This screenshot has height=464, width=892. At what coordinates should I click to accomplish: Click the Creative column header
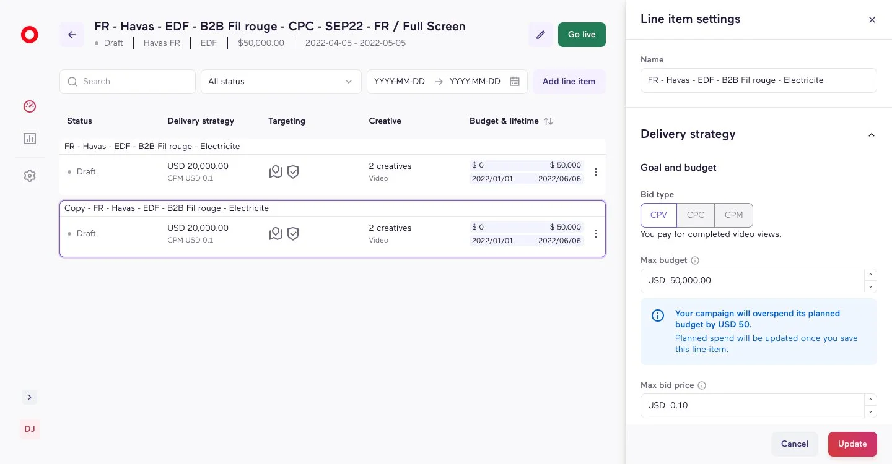click(x=385, y=121)
